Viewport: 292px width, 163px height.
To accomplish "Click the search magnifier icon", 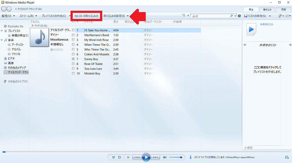I will coord(231,16).
